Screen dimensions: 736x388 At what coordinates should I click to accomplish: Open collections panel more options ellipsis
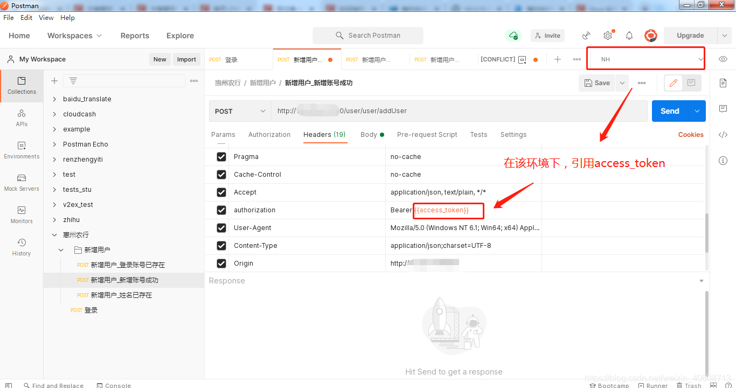pyautogui.click(x=194, y=81)
